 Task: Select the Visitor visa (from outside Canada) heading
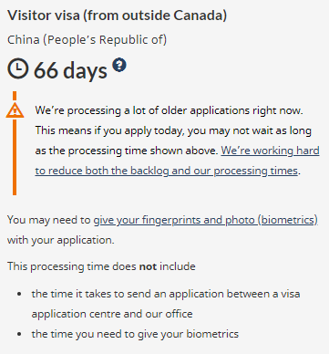tap(117, 16)
